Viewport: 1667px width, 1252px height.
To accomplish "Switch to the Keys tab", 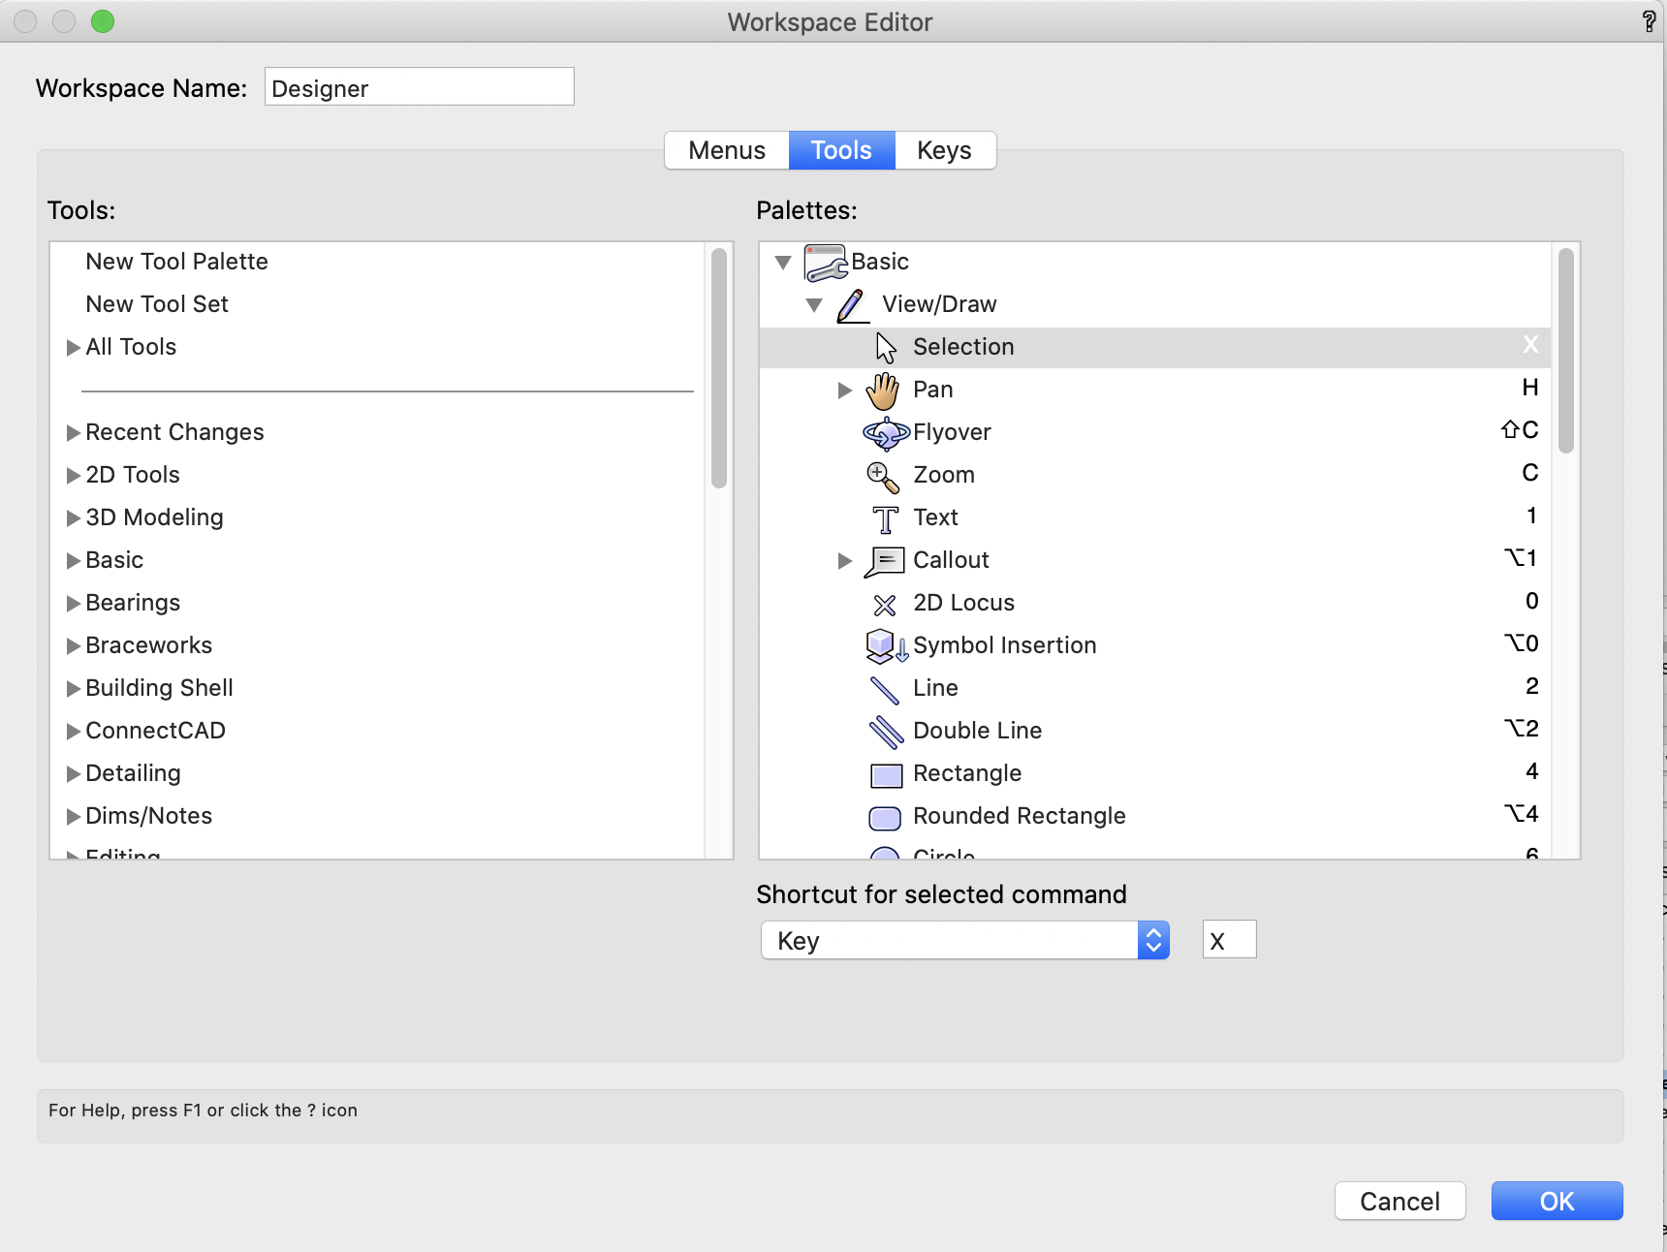I will coord(944,150).
